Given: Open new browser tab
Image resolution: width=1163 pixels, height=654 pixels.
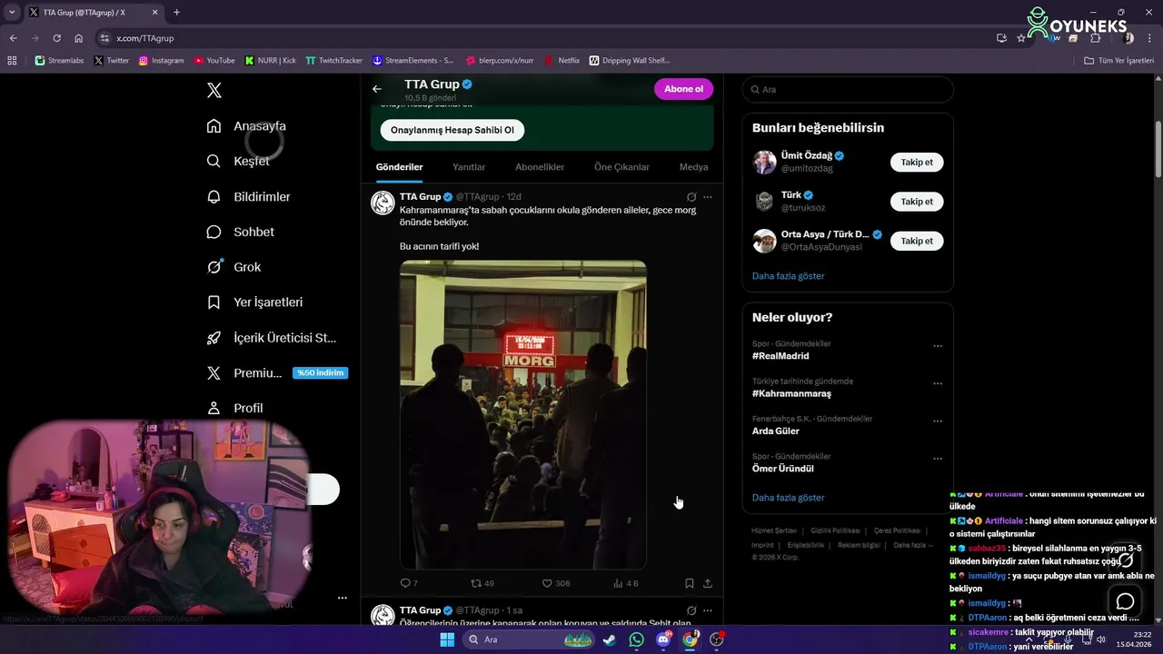Looking at the screenshot, I should 176,13.
